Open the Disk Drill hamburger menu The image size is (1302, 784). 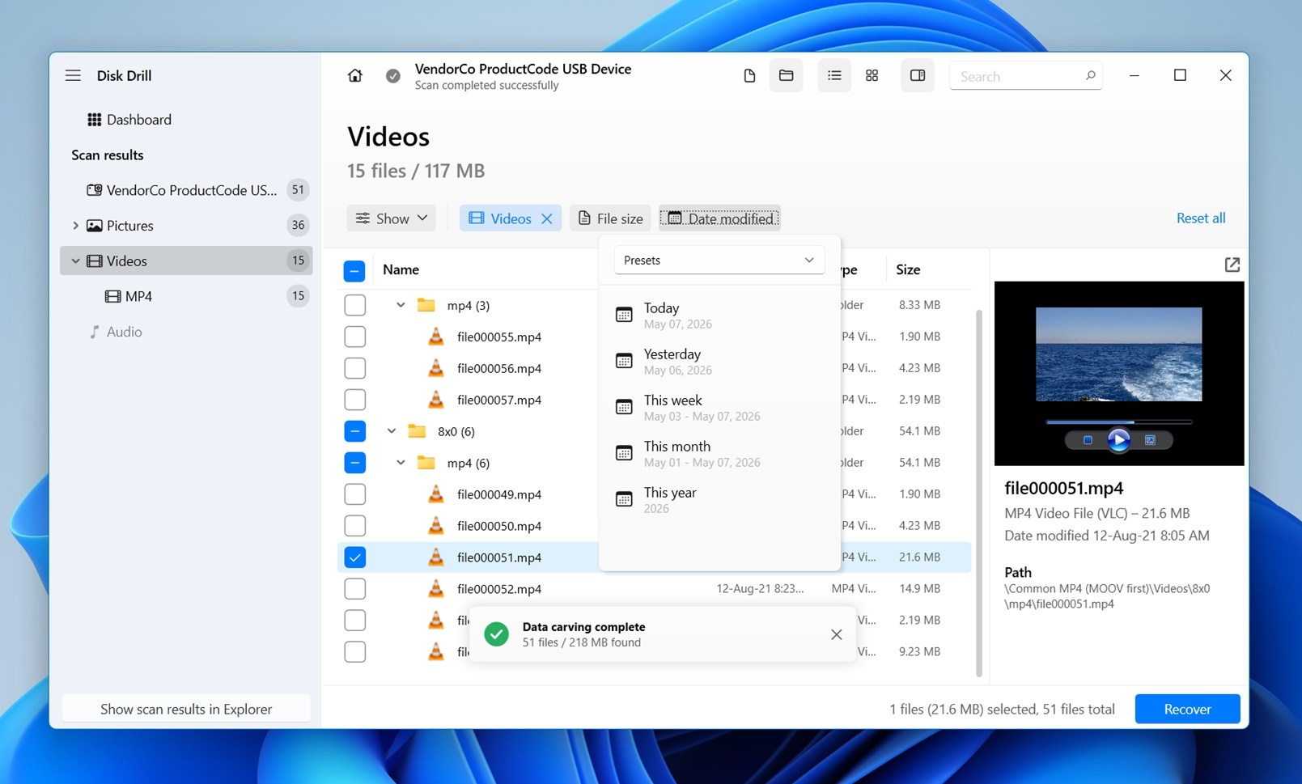coord(73,75)
